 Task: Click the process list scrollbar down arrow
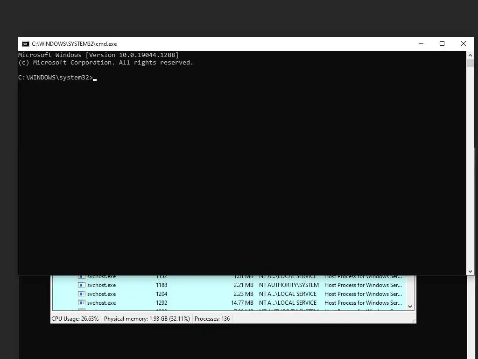pyautogui.click(x=410, y=307)
